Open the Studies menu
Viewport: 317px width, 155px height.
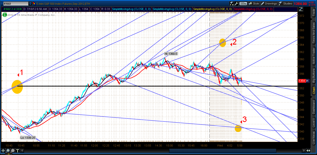tap(286, 3)
